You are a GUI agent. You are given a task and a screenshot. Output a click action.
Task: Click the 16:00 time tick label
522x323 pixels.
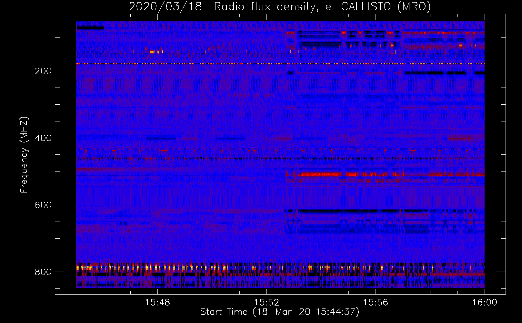point(485,302)
